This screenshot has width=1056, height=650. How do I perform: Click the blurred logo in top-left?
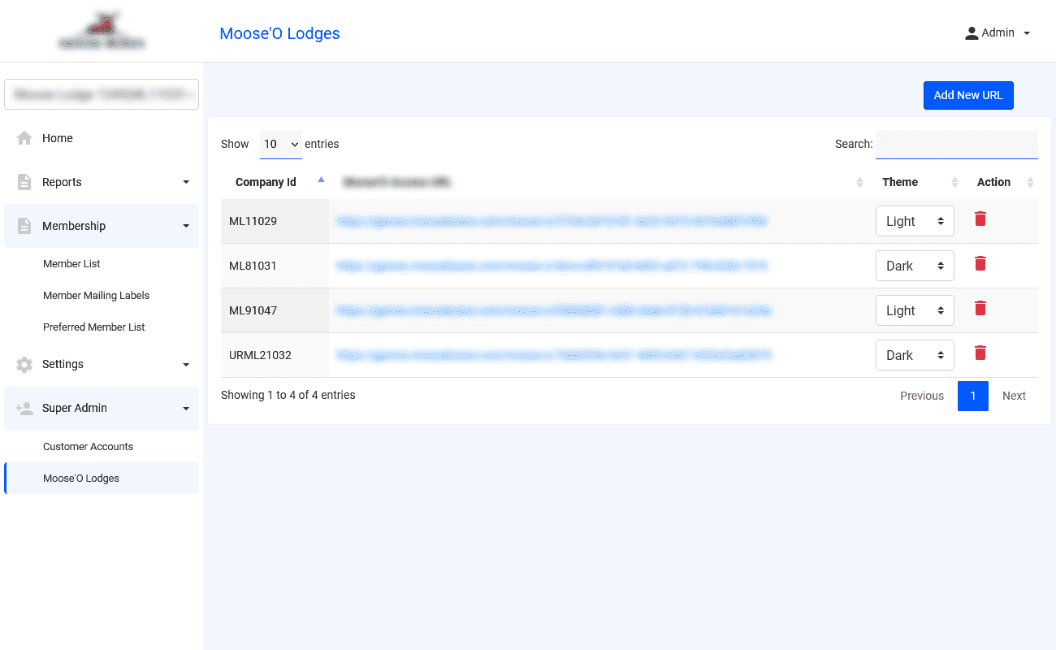point(102,31)
